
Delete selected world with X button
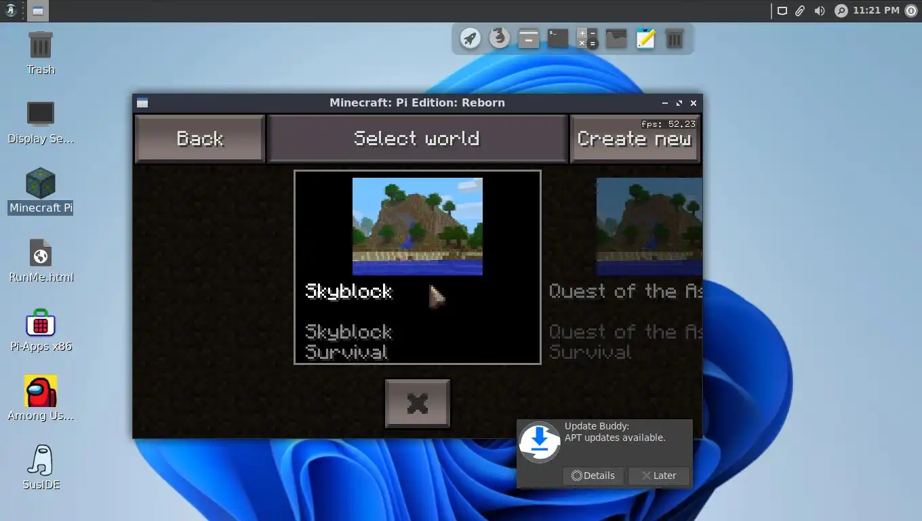(x=418, y=404)
